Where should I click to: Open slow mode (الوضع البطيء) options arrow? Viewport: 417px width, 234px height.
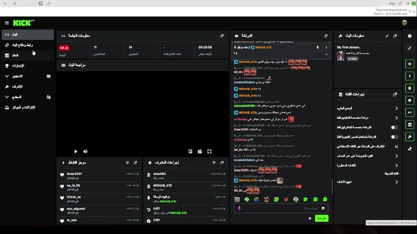point(397,108)
